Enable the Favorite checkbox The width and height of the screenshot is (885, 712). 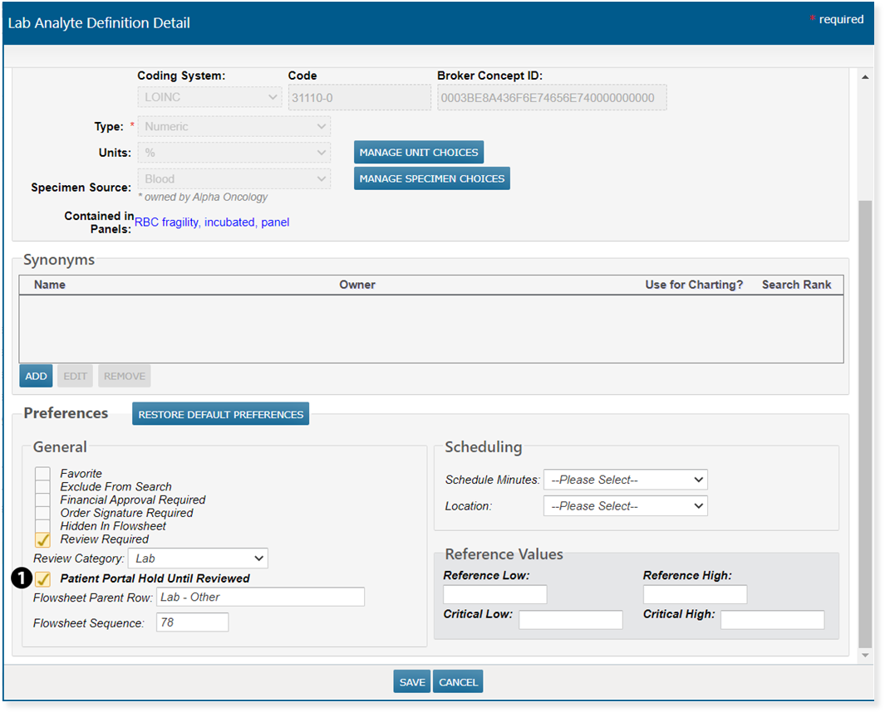click(43, 474)
